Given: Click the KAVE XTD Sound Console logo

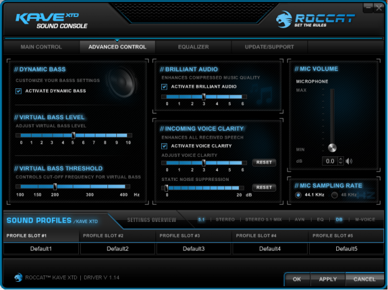Looking at the screenshot, I should pyautogui.click(x=51, y=21).
